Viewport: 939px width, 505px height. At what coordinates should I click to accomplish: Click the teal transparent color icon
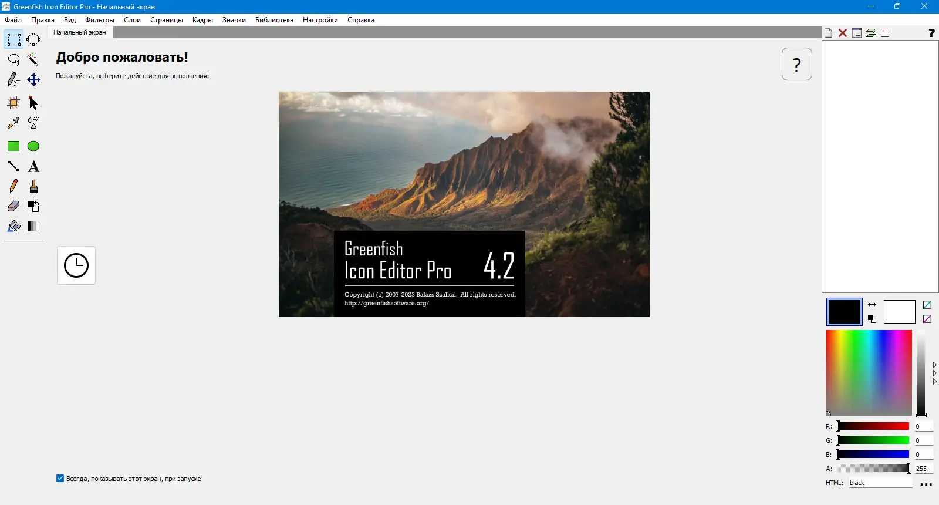point(927,305)
